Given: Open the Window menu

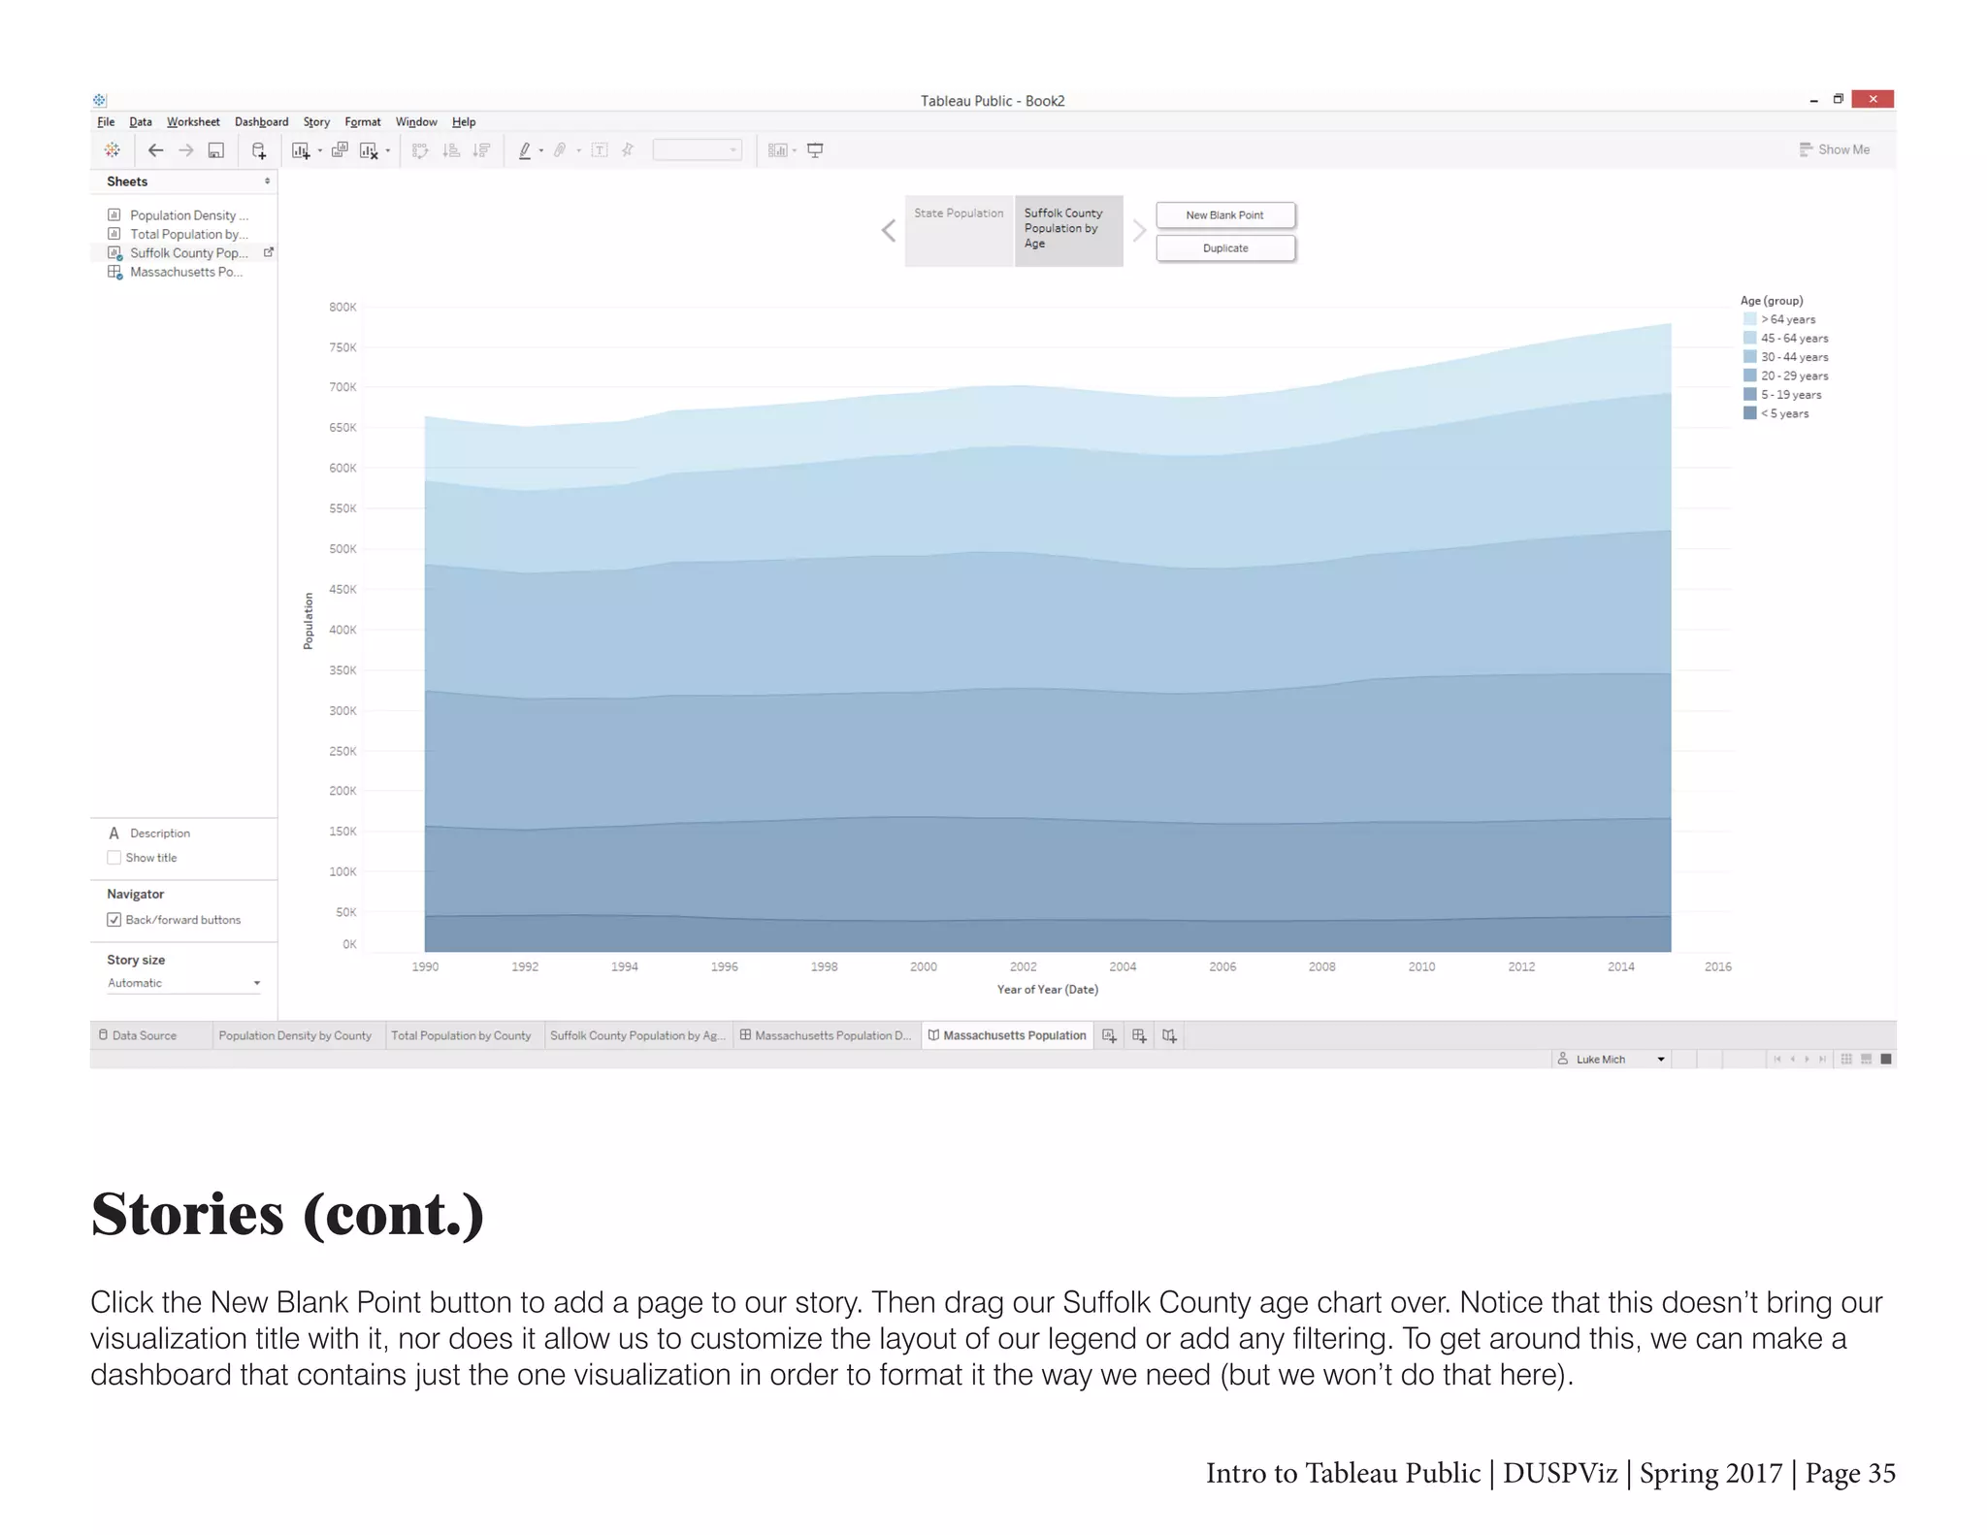Looking at the screenshot, I should 416,122.
